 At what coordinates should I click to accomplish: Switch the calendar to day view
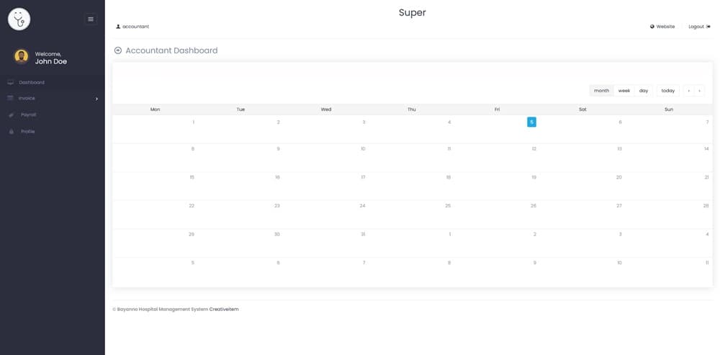[x=644, y=91]
